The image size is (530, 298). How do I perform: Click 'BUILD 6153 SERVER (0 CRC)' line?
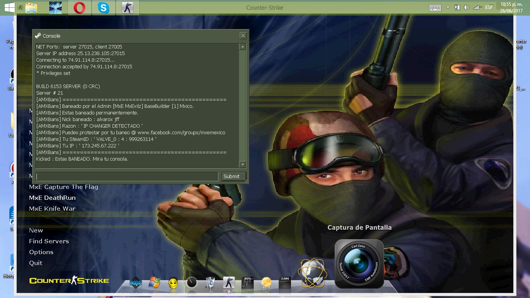pyautogui.click(x=68, y=87)
